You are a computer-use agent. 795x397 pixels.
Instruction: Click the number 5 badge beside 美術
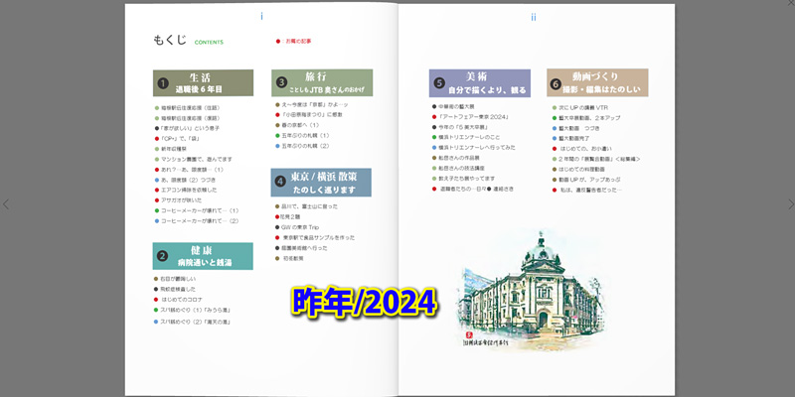[x=439, y=82]
